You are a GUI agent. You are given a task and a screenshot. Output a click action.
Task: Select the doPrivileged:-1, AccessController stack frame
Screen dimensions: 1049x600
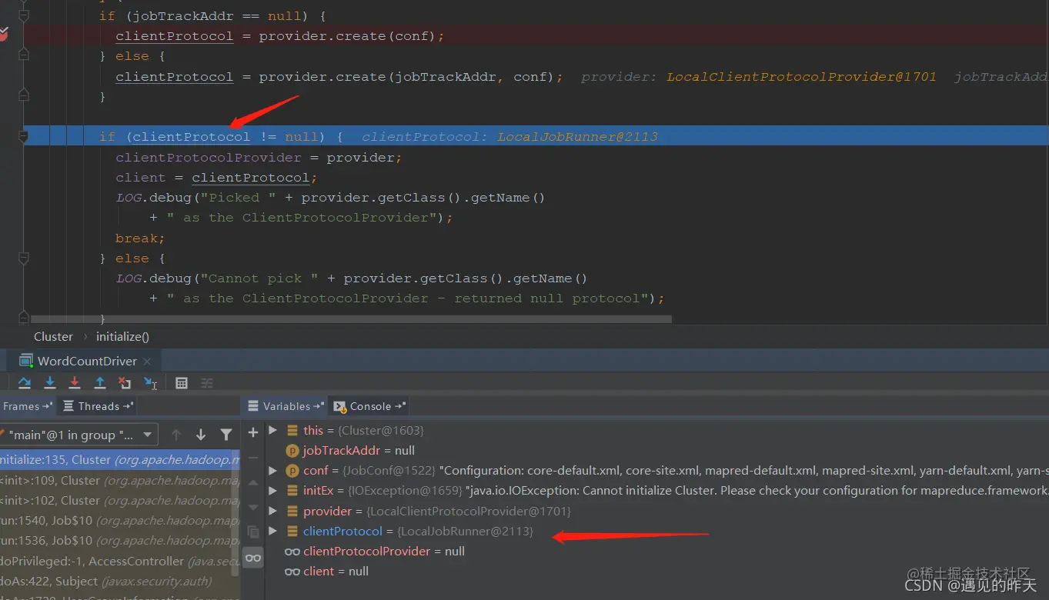(120, 561)
